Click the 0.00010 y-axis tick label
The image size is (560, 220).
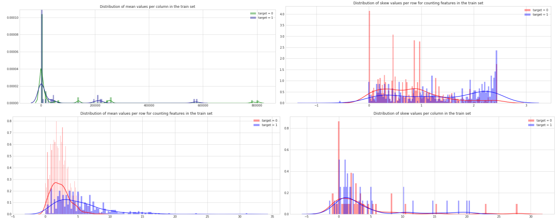(11, 17)
